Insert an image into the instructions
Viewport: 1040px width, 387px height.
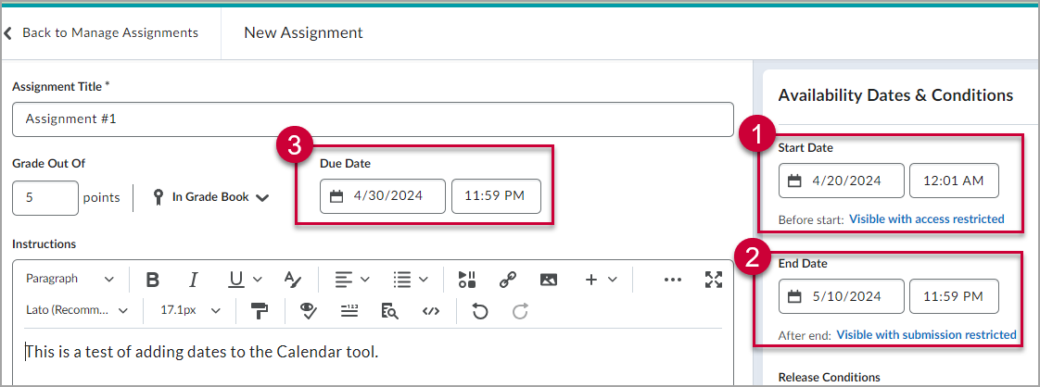[548, 280]
